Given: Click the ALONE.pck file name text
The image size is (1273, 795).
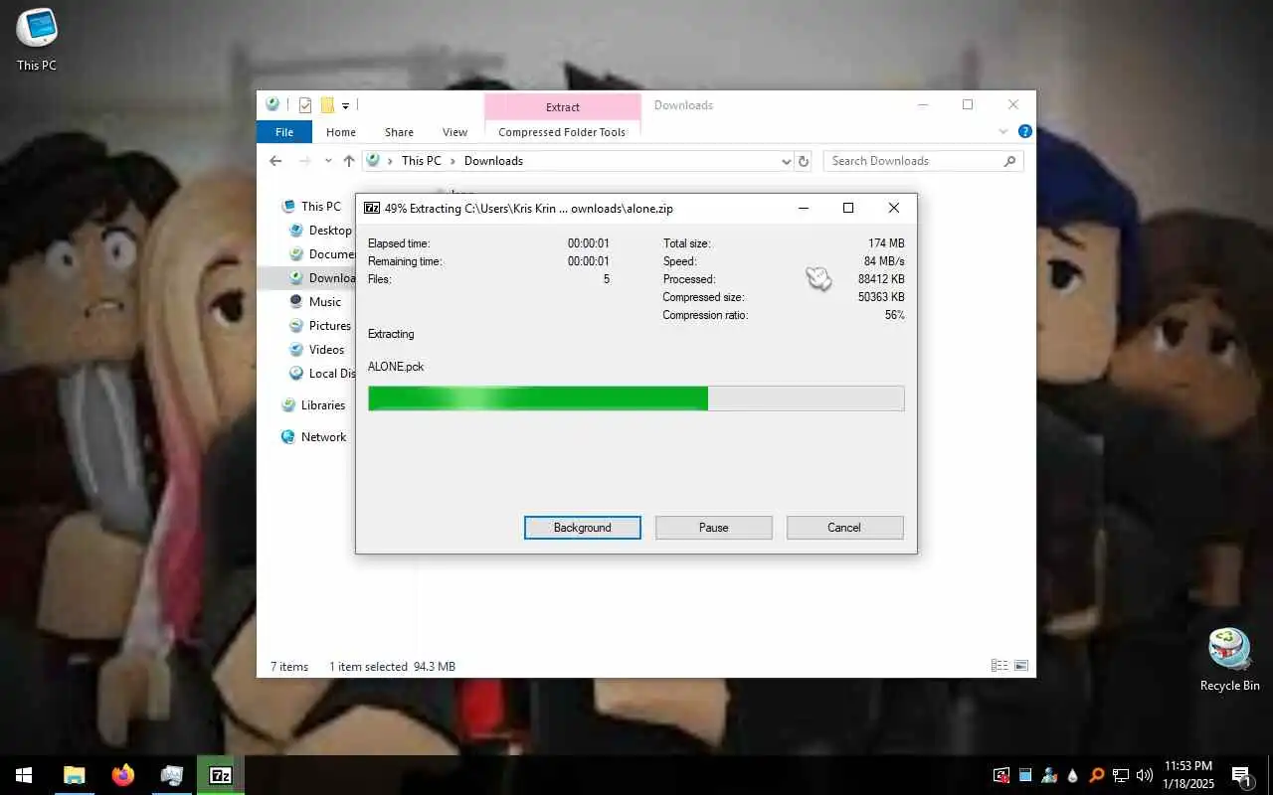Looking at the screenshot, I should click(x=396, y=367).
